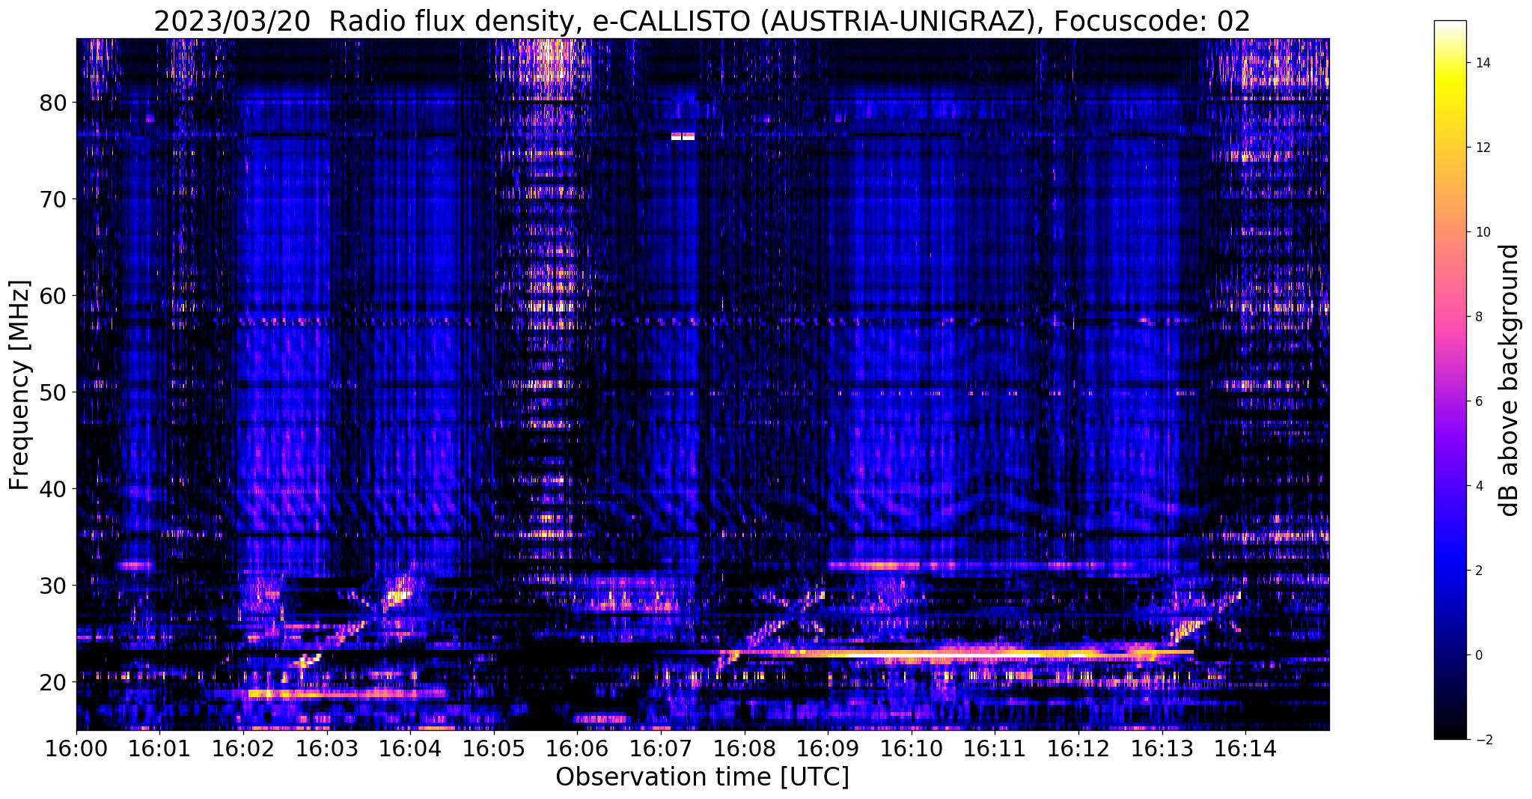Viewport: 1532px width, 799px height.
Task: Click the bright emission stripe near 19 MHz
Action: click(x=346, y=694)
